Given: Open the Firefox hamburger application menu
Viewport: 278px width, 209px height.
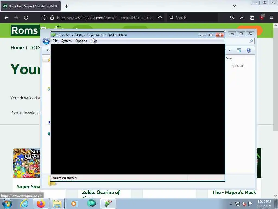Looking at the screenshot, I should click(271, 18).
